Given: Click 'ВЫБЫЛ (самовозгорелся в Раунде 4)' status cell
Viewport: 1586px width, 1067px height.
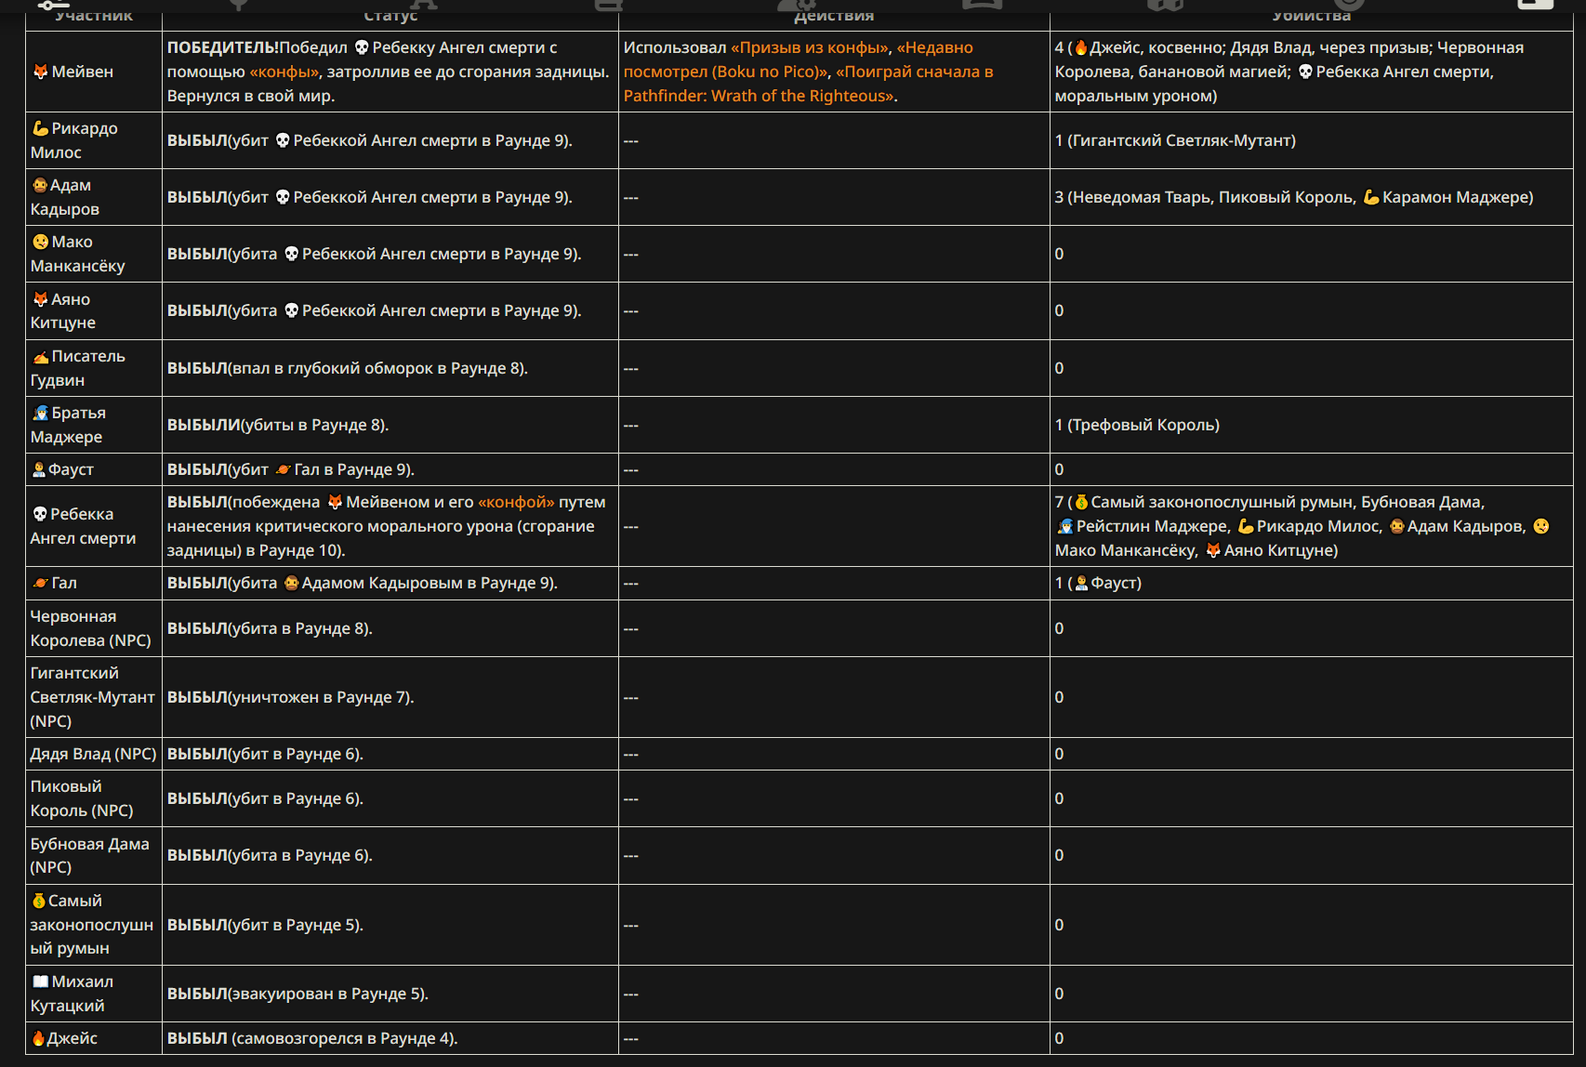Looking at the screenshot, I should [390, 1038].
